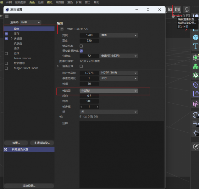Click the 效果... button
Image resolution: width=199 pixels, height=189 pixels.
tap(16, 143)
